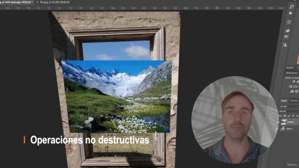This screenshot has width=299, height=168.
Task: Open the Clone Source stamp panel icon
Action: point(285,45)
